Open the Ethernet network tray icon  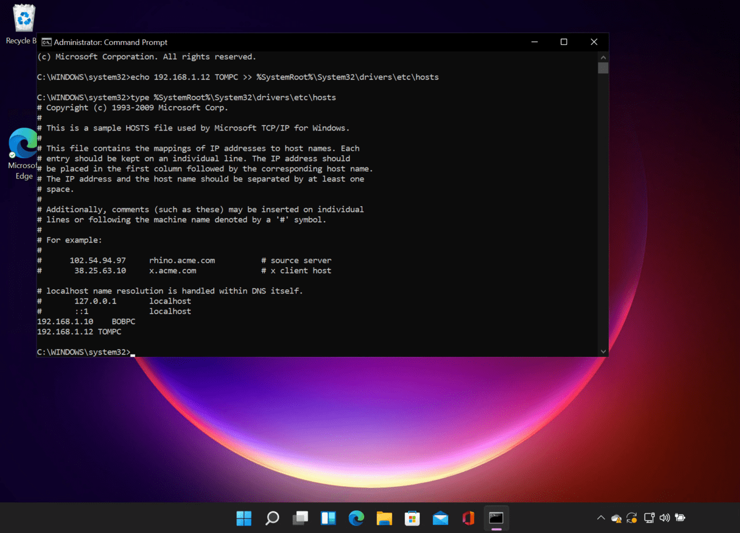649,518
